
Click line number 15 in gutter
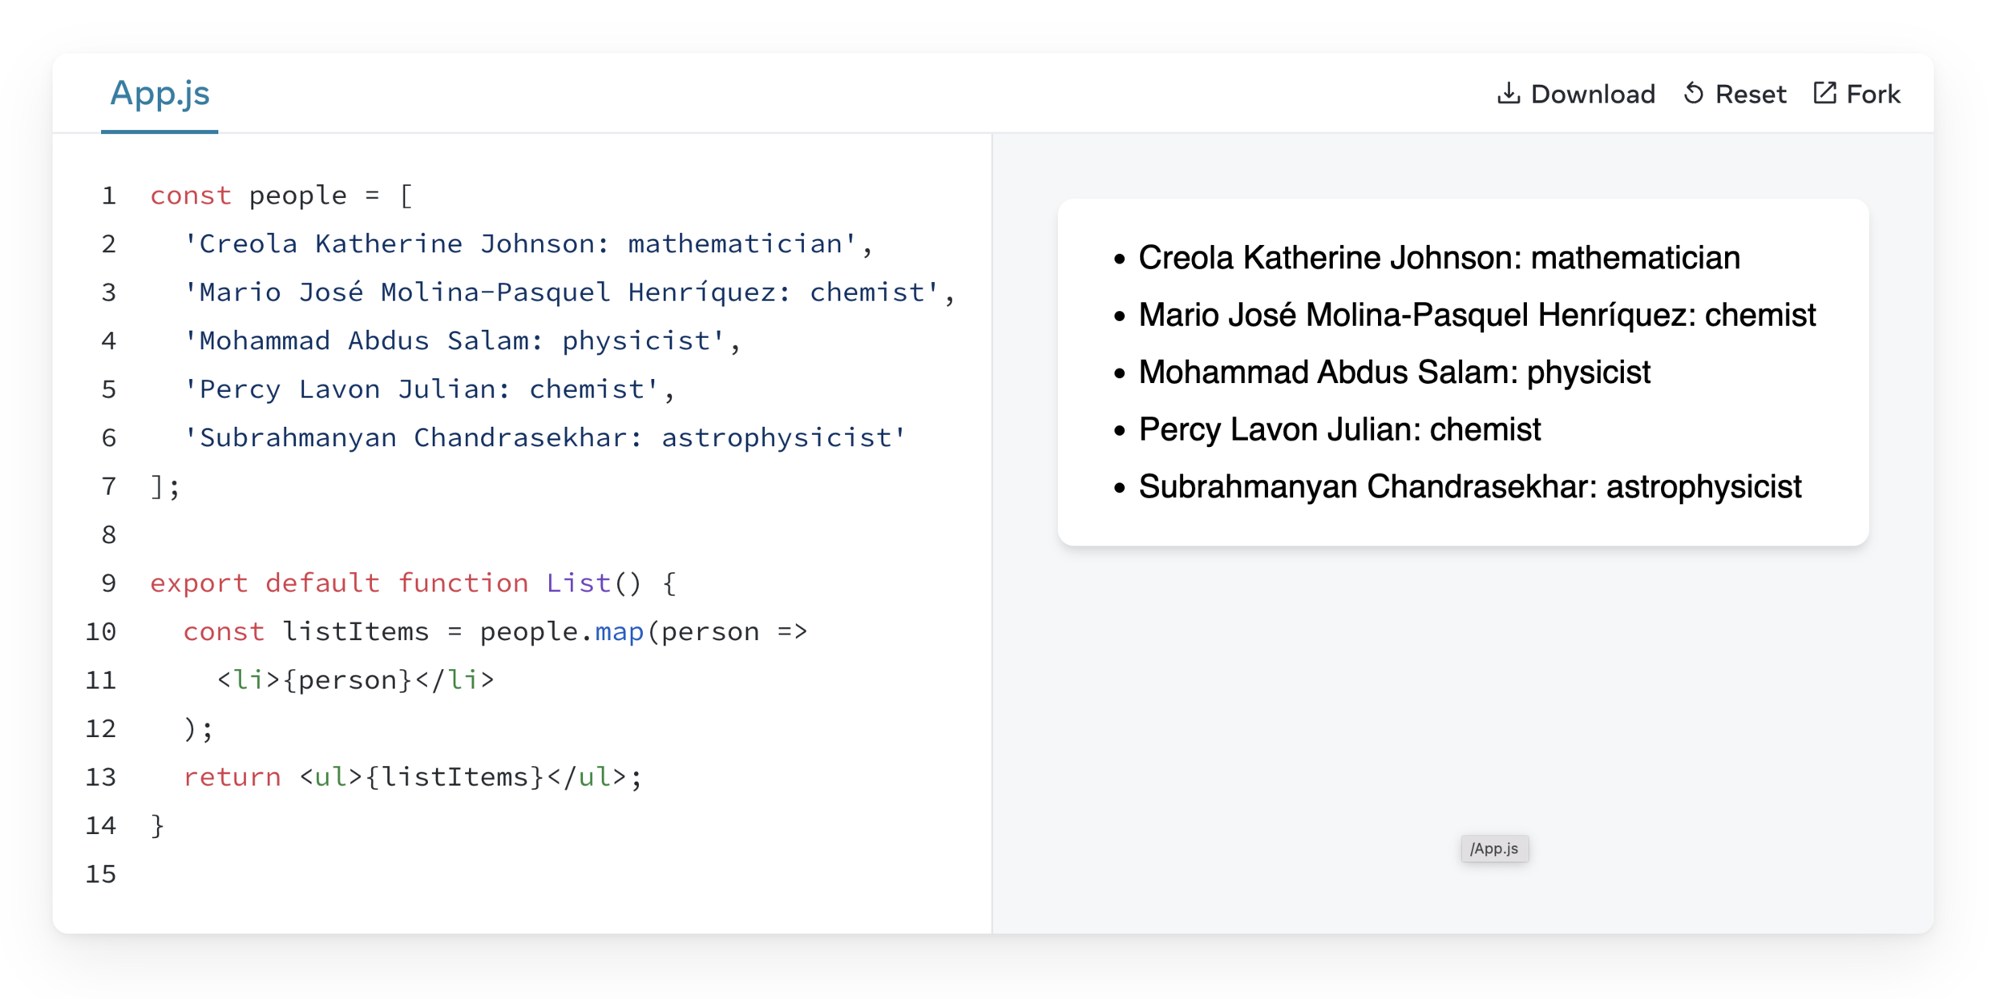tap(101, 874)
